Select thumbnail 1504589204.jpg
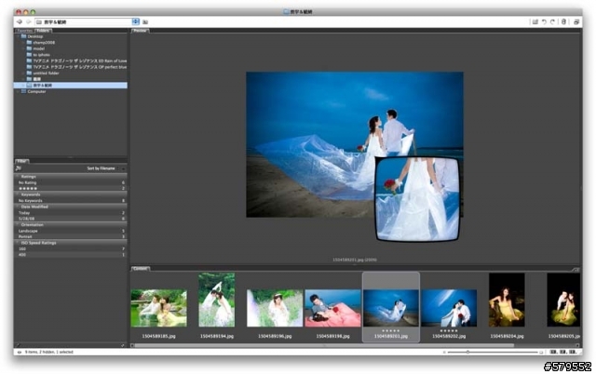The width and height of the screenshot is (596, 374). coord(507,300)
